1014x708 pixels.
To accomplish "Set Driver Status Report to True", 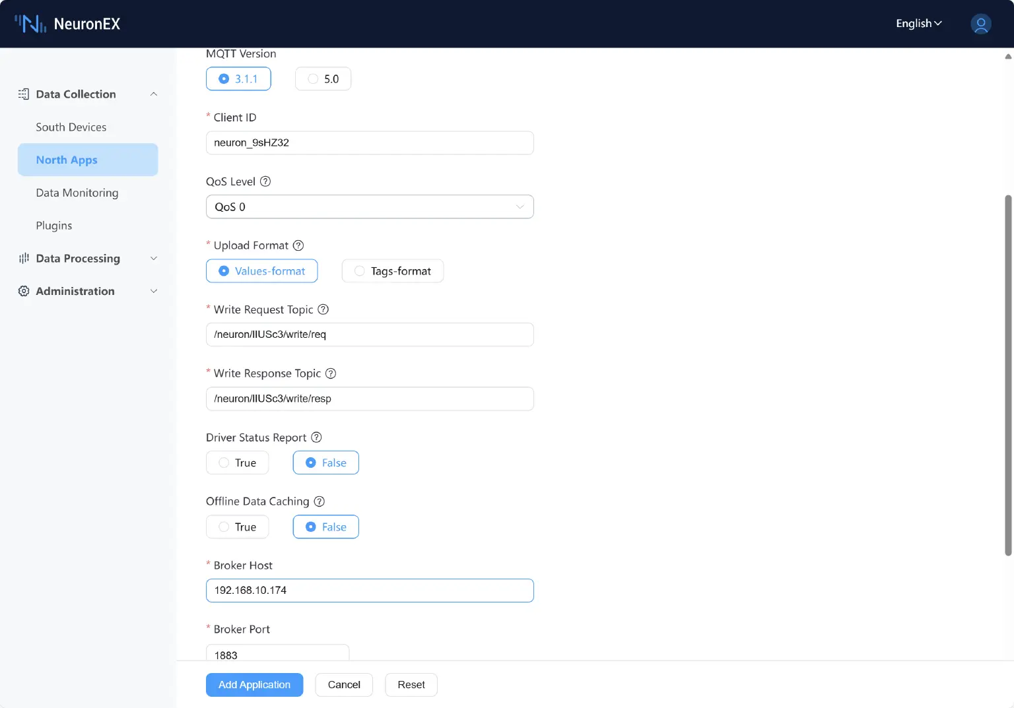I will point(237,463).
